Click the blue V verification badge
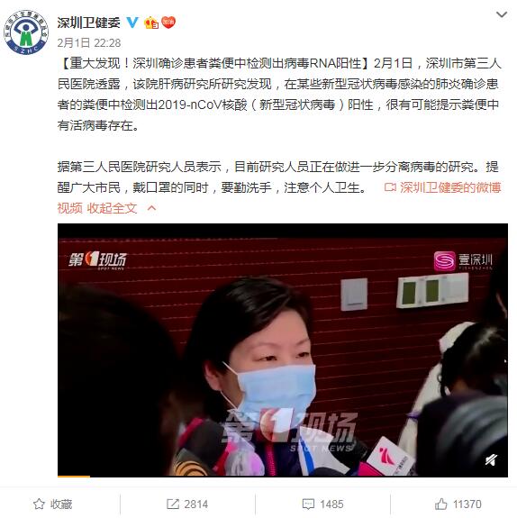 (132, 23)
